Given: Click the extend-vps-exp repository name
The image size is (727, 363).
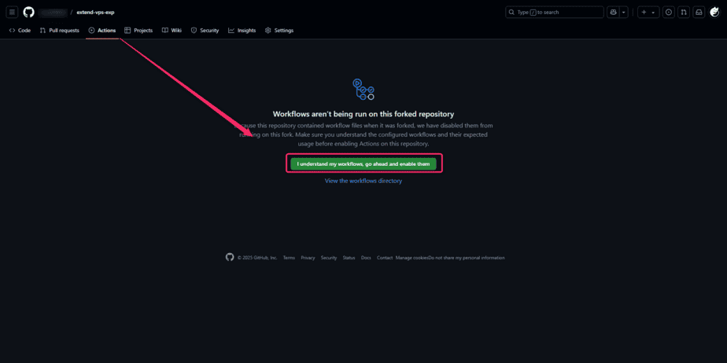Looking at the screenshot, I should [x=95, y=13].
